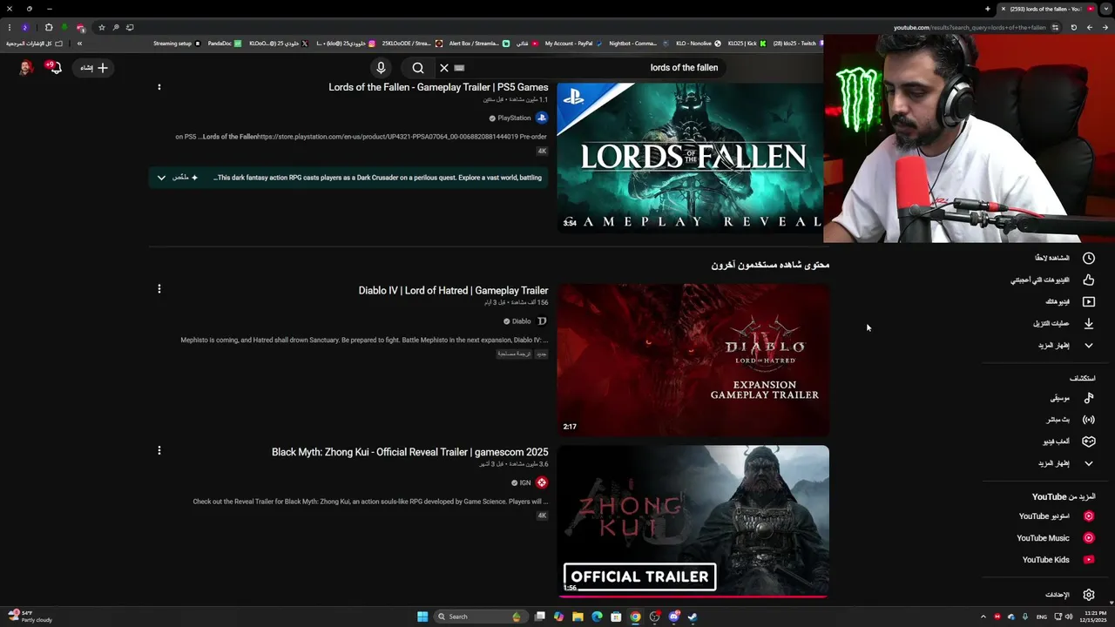The width and height of the screenshot is (1115, 627).
Task: Open Music note icon in Explore section
Action: (x=1089, y=398)
